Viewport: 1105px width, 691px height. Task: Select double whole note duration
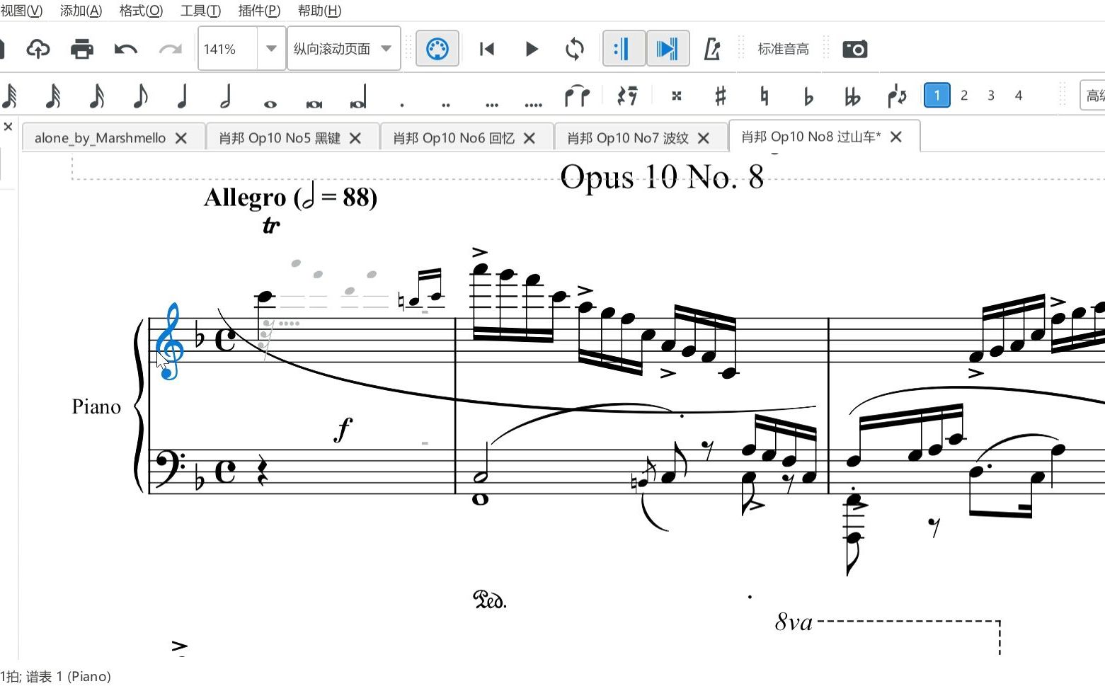314,103
